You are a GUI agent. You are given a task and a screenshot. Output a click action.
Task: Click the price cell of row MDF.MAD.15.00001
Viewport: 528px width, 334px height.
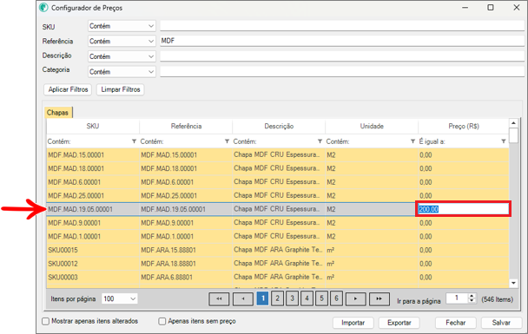pyautogui.click(x=464, y=155)
